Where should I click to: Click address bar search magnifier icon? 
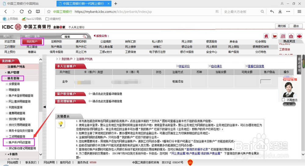coord(262,12)
